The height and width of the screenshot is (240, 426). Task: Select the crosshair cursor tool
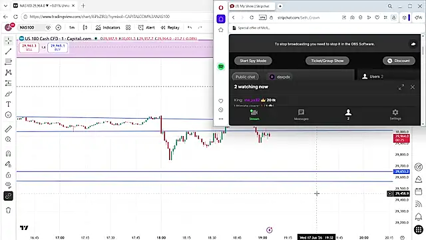pyautogui.click(x=9, y=41)
